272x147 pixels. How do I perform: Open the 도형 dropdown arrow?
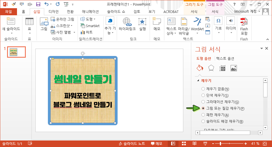(x=95, y=19)
